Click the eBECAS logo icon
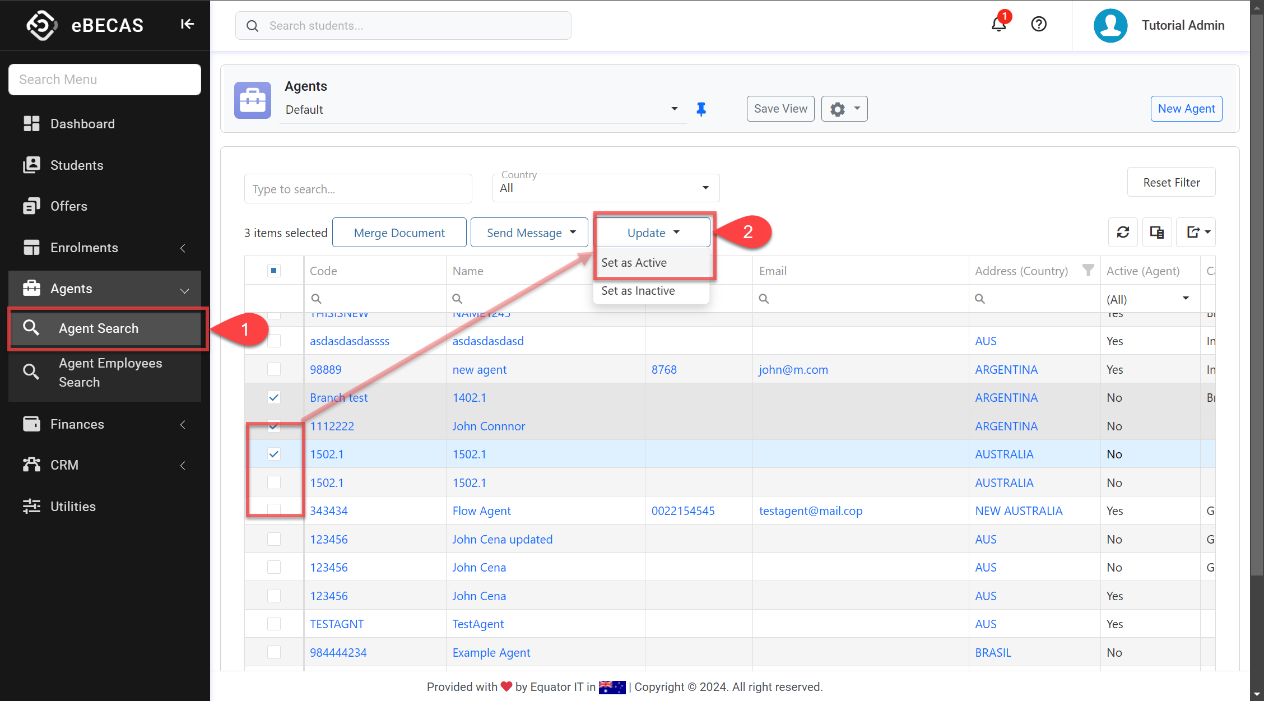The image size is (1264, 701). (42, 25)
